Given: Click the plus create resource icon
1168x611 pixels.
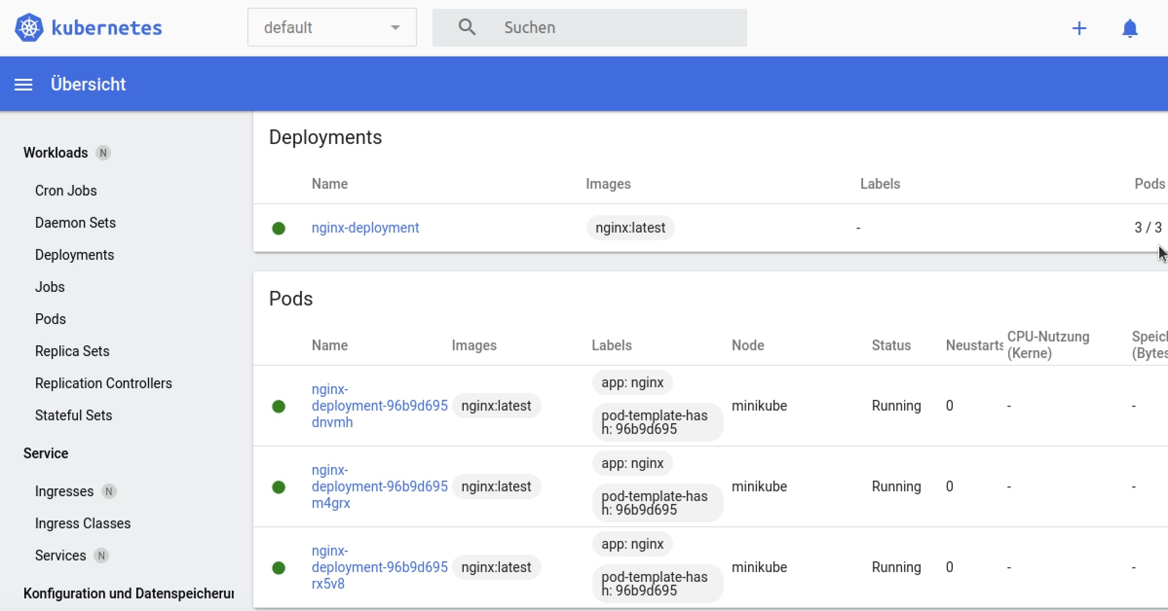Looking at the screenshot, I should pyautogui.click(x=1079, y=28).
